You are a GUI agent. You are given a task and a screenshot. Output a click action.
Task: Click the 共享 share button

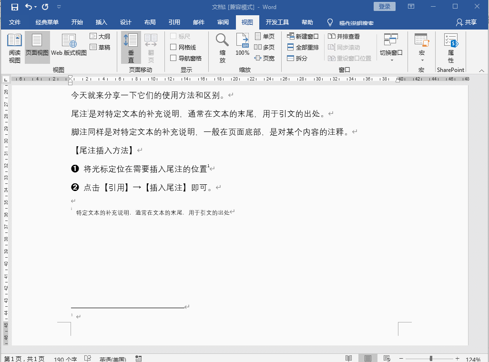pyautogui.click(x=466, y=22)
